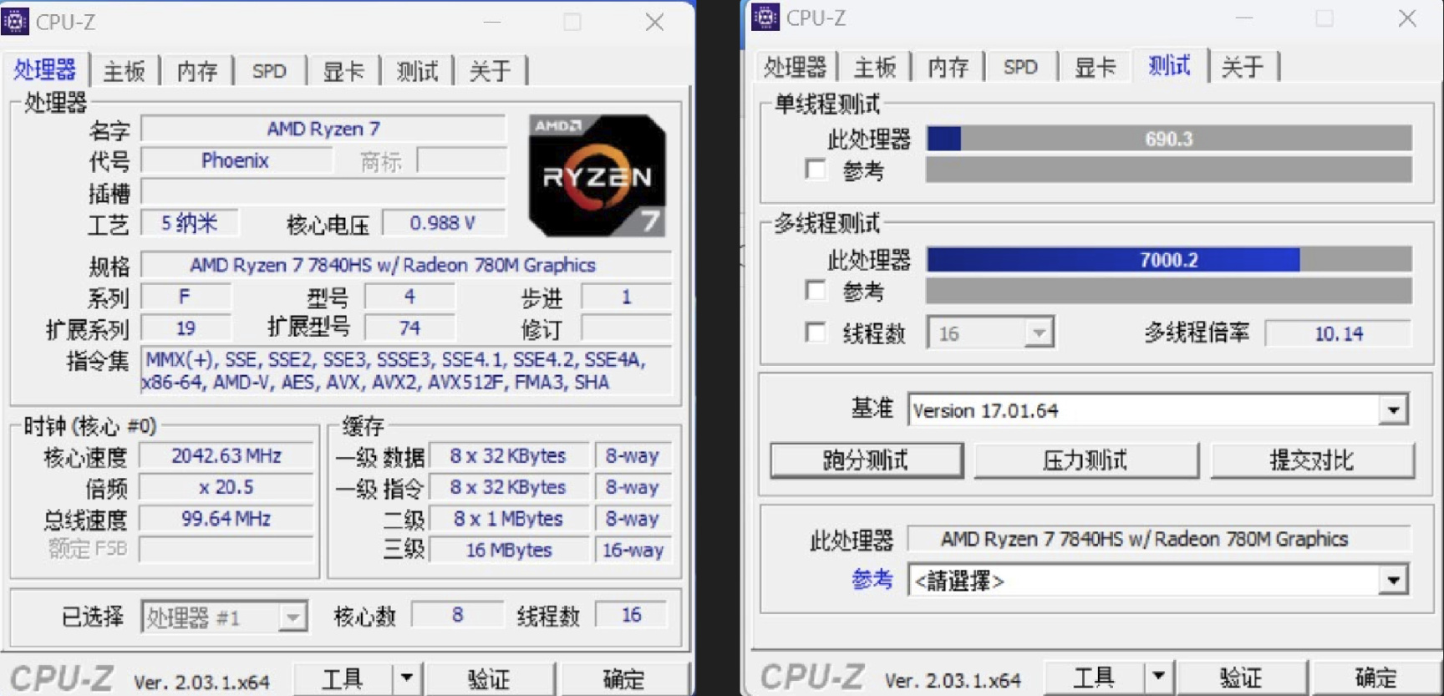The image size is (1444, 696).
Task: Click the 工艺 value 5 纳米
Action: coord(190,223)
